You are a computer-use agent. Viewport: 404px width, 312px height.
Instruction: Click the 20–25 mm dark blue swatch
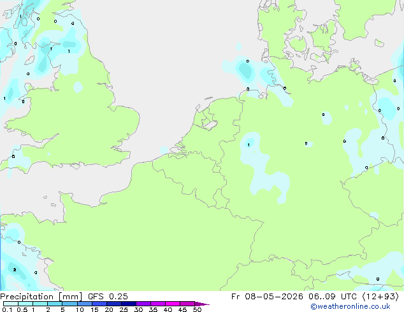(114, 304)
